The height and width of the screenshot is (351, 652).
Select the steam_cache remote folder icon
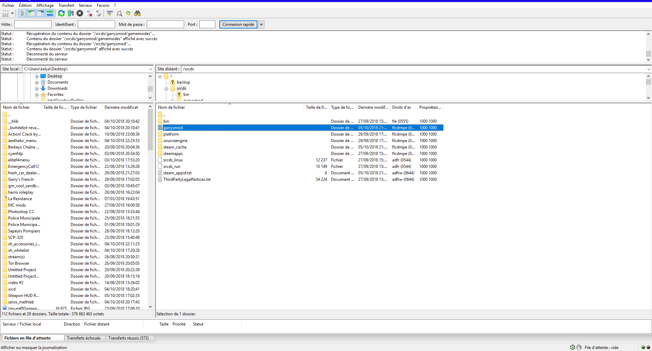click(x=160, y=147)
